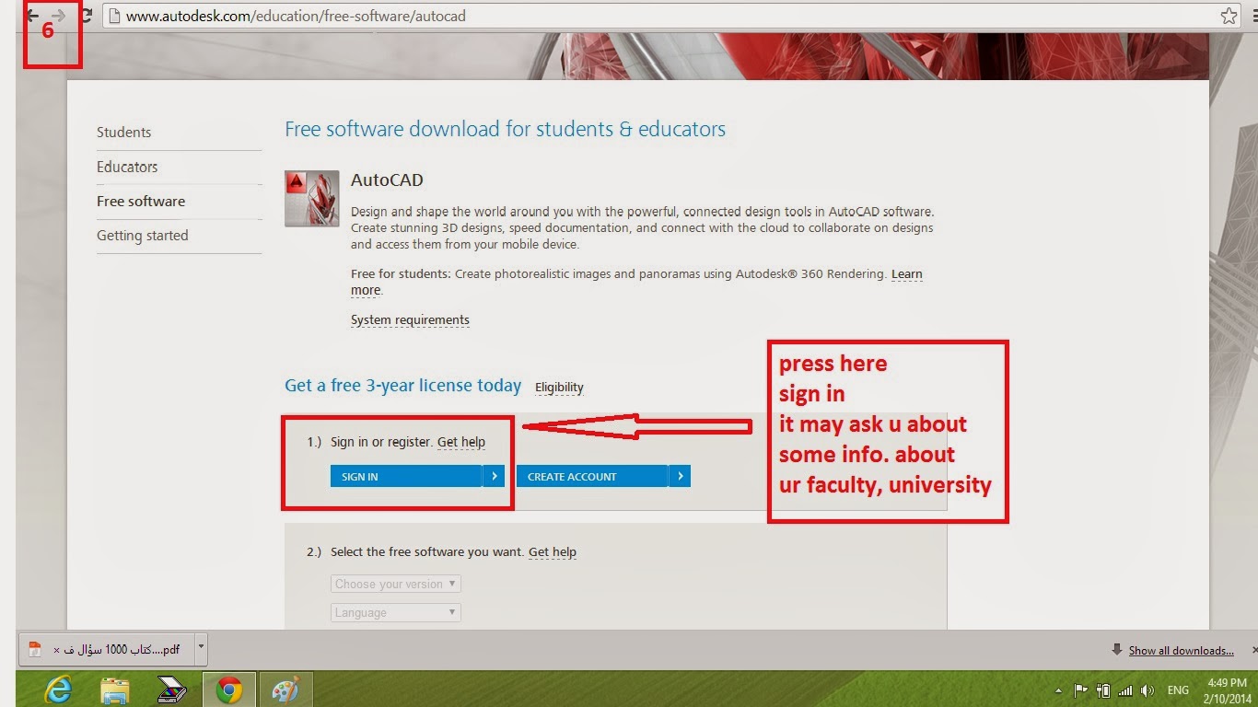Screen dimensions: 1258x707
Task: Open the Learn more link
Action: pos(906,274)
